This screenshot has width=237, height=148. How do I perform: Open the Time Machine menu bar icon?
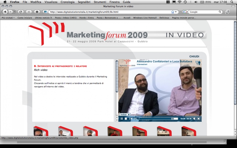pyautogui.click(x=185, y=2)
